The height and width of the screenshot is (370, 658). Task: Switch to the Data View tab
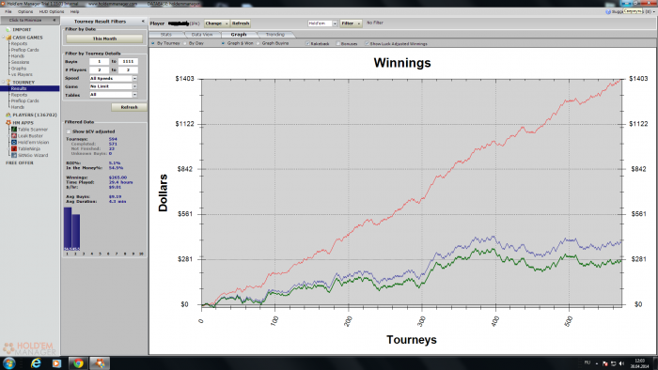202,35
